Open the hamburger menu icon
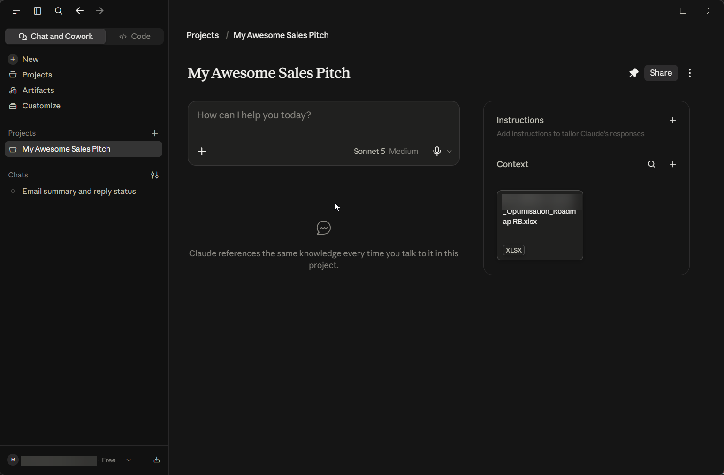Viewport: 724px width, 475px height. [16, 11]
